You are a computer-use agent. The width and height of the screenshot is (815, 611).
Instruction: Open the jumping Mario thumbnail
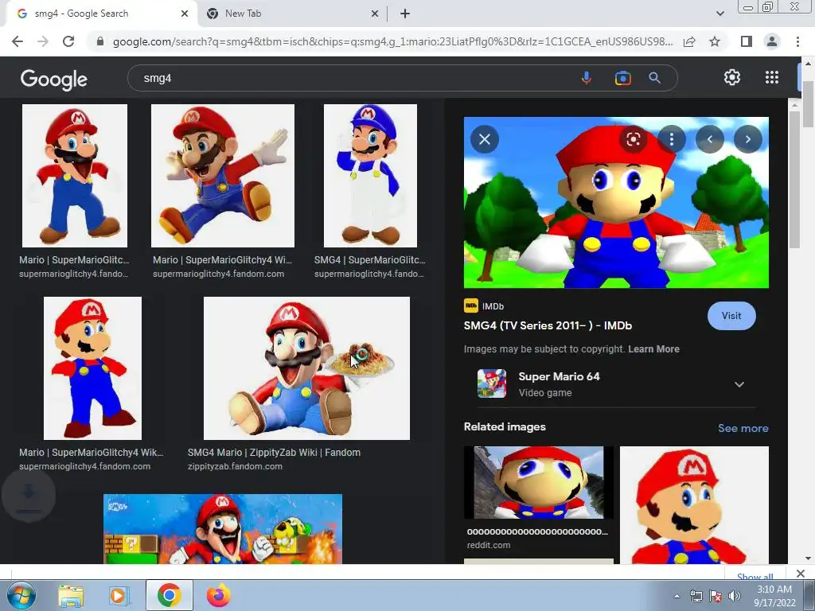223,176
